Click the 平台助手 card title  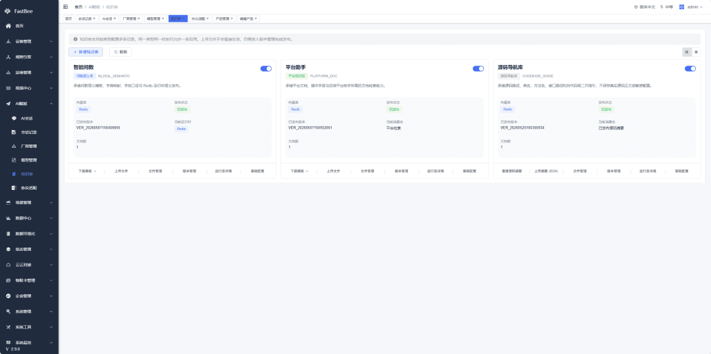(296, 68)
